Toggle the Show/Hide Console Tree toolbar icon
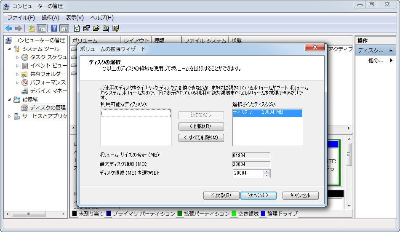Viewport: 400px width, 232px height. click(41, 28)
